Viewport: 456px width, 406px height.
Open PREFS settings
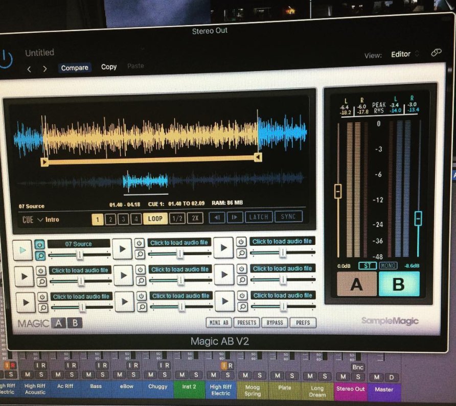pyautogui.click(x=303, y=323)
